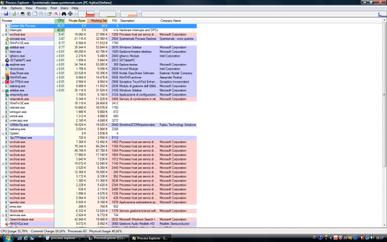387x242 pixels.
Task: Click the WinRAR.exe process icon
Action: pyautogui.click(x=7, y=77)
